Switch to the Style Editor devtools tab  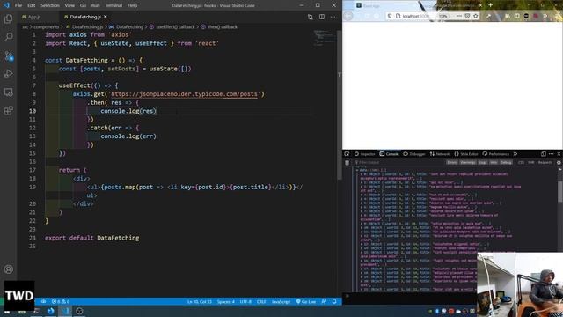[466, 154]
